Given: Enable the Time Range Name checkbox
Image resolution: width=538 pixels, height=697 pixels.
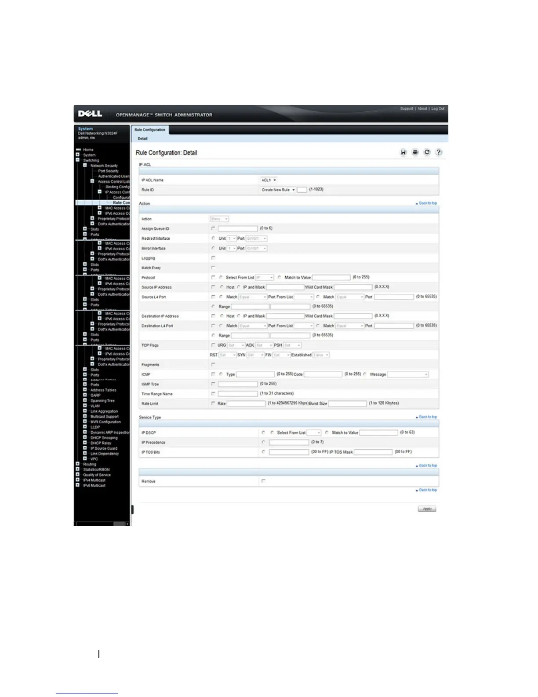Looking at the screenshot, I should 213,393.
